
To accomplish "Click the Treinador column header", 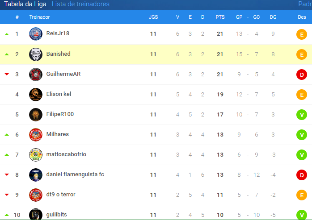I will pyautogui.click(x=39, y=17).
